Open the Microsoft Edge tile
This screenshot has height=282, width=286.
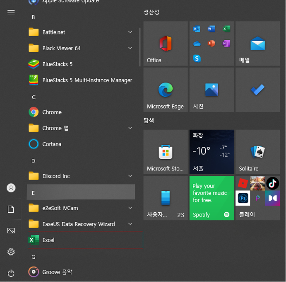(x=166, y=90)
